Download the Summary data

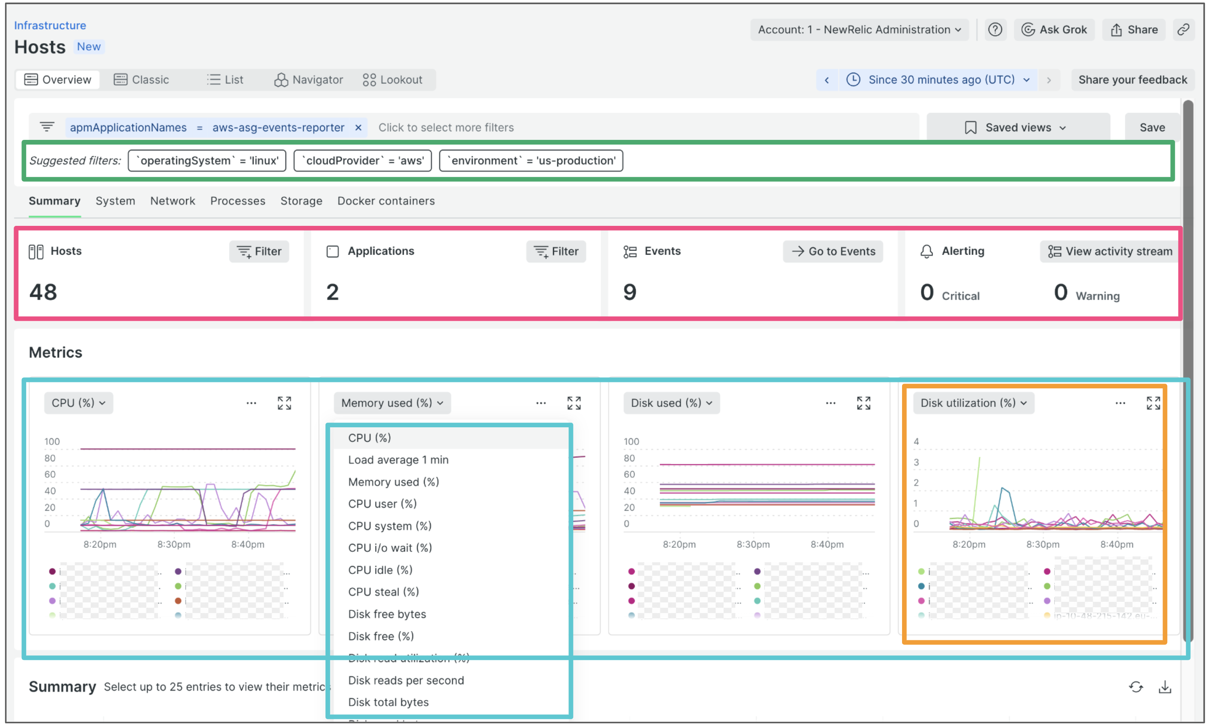(x=1166, y=687)
